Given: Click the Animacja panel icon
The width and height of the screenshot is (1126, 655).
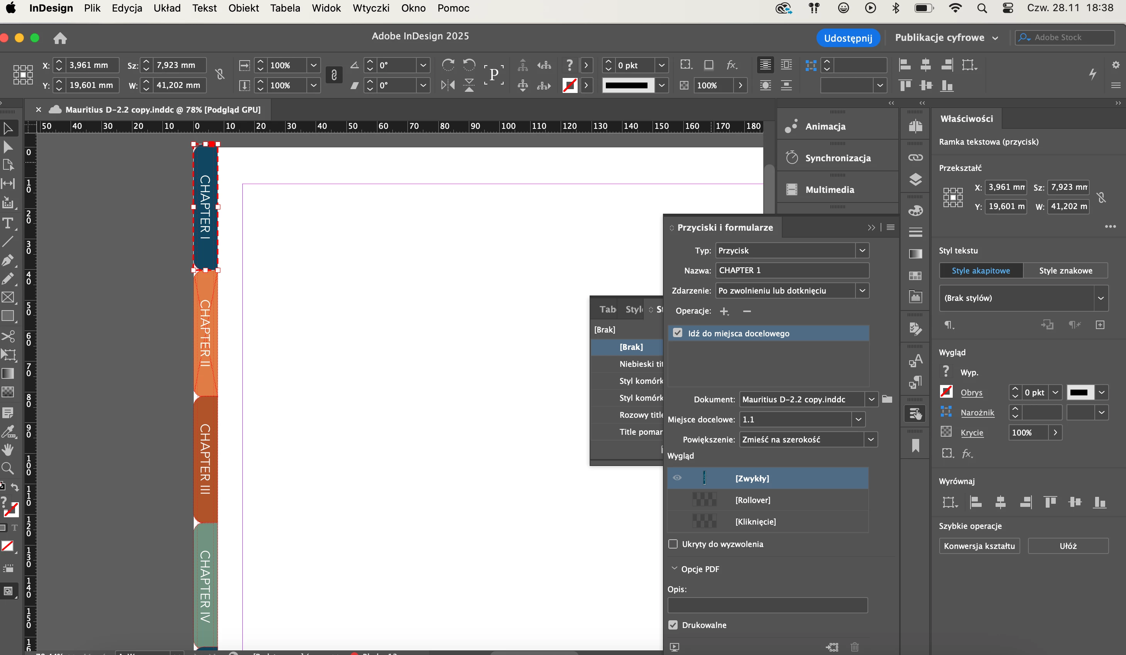Looking at the screenshot, I should click(792, 127).
